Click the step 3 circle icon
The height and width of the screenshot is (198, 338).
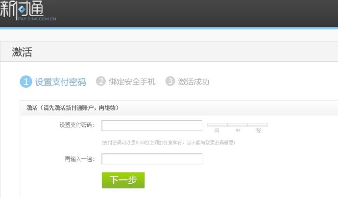(x=170, y=81)
